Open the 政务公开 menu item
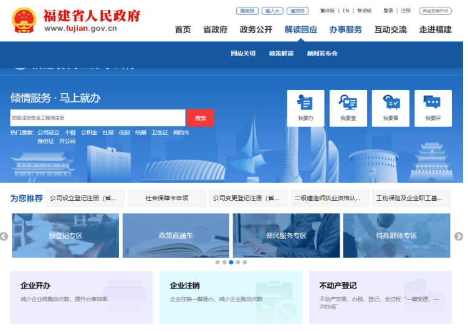 pyautogui.click(x=256, y=30)
